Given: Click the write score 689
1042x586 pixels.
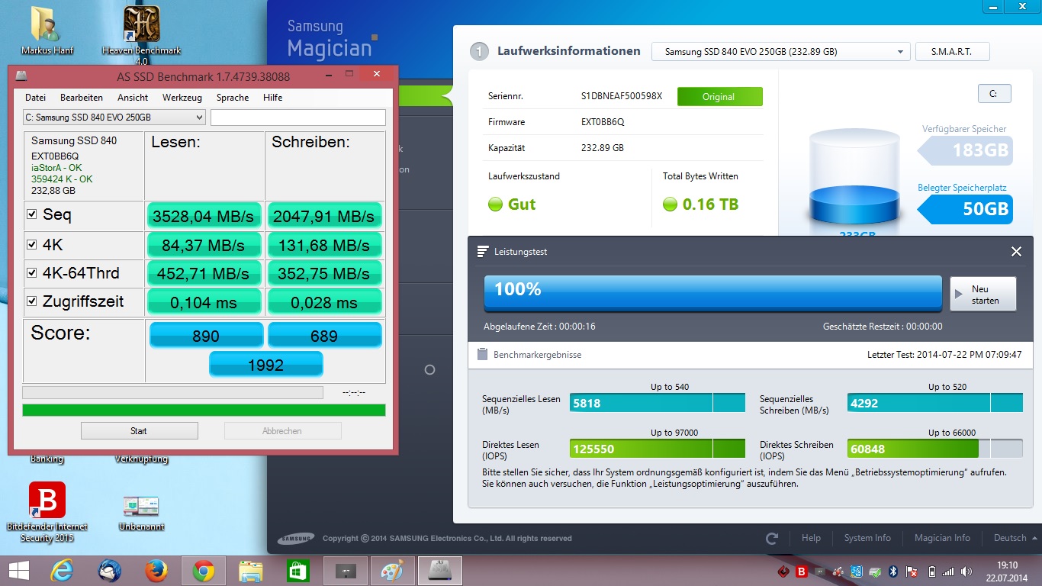Looking at the screenshot, I should [x=324, y=336].
